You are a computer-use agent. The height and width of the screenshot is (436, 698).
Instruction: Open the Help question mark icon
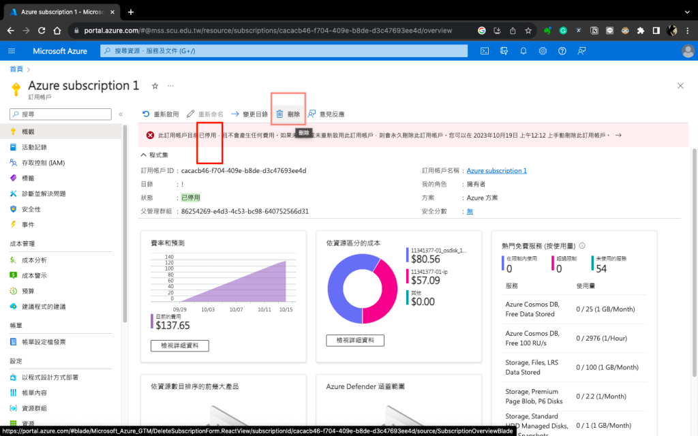pos(562,50)
